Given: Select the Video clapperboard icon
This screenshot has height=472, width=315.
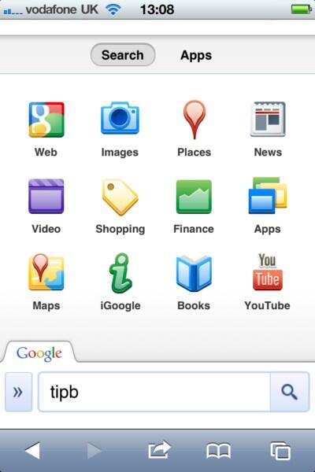Looking at the screenshot, I should coord(46,196).
